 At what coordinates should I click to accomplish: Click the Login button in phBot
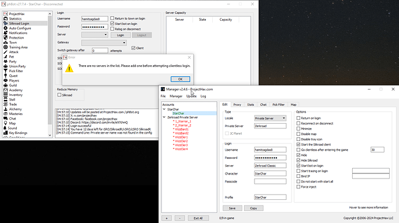[120, 35]
